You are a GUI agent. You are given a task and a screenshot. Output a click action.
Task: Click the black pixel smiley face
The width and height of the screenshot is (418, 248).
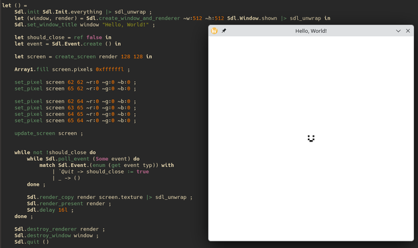point(311,138)
